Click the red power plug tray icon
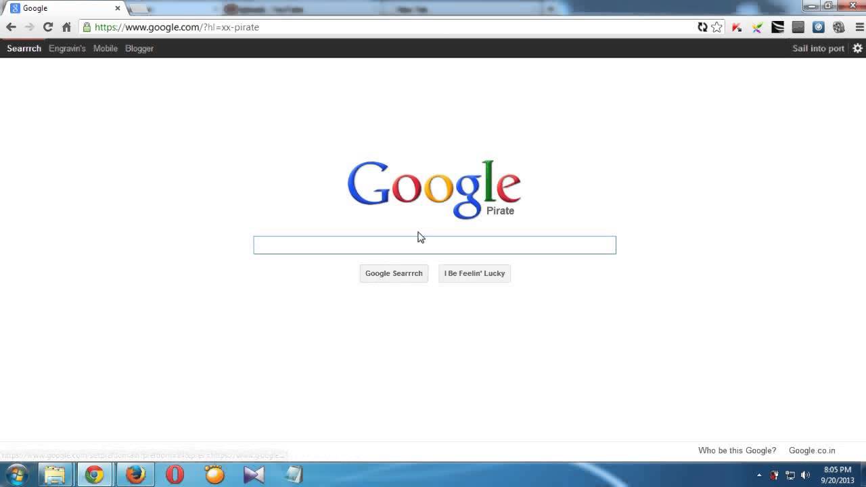The image size is (866, 487). [x=775, y=475]
